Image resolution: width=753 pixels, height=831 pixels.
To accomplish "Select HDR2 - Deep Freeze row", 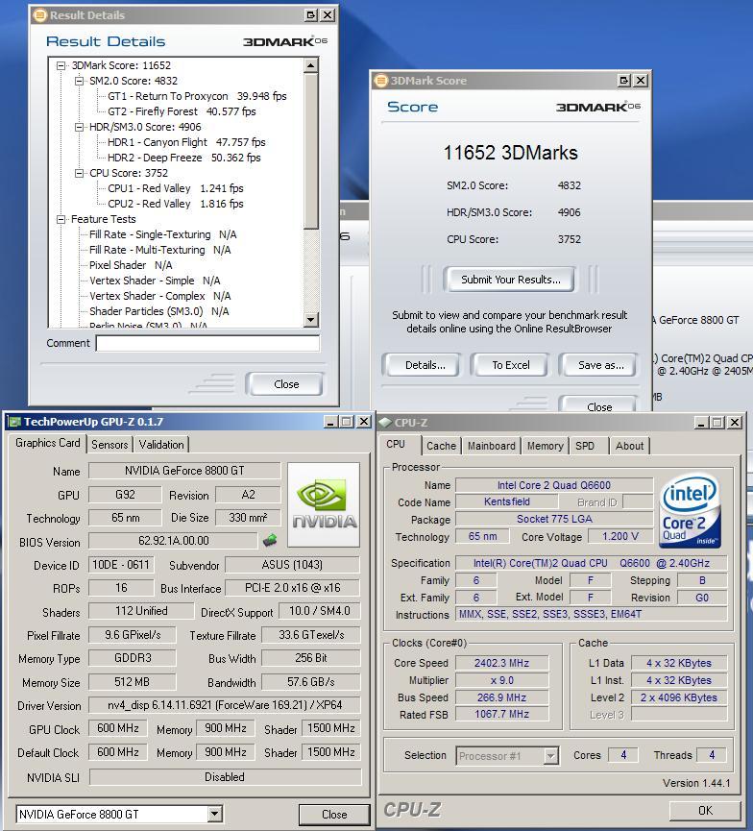I will tap(184, 158).
